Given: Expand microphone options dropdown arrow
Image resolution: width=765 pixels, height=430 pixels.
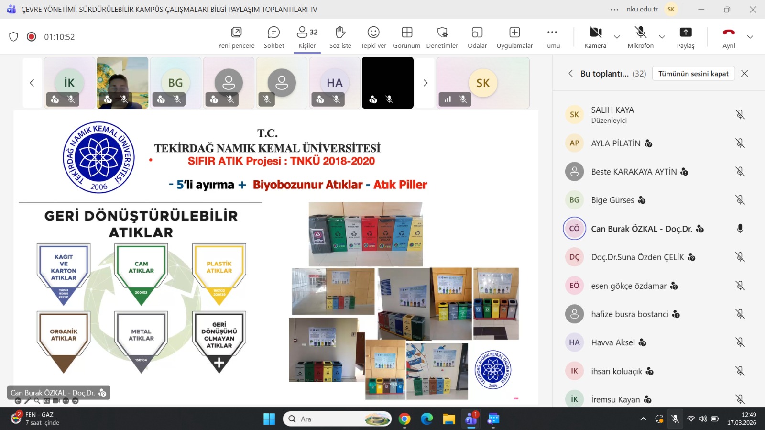Looking at the screenshot, I should click(662, 37).
